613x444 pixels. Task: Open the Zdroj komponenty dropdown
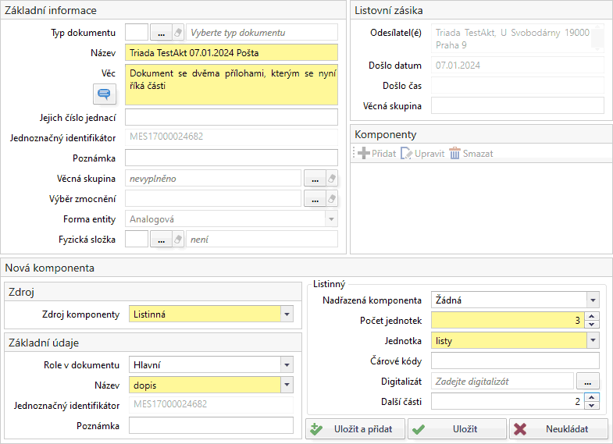pos(287,314)
